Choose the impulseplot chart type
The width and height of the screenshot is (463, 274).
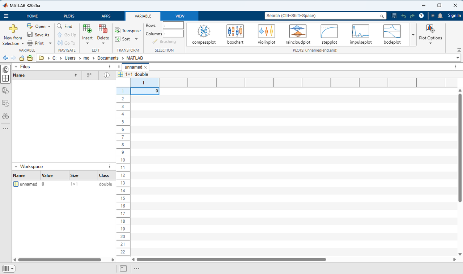361,35
